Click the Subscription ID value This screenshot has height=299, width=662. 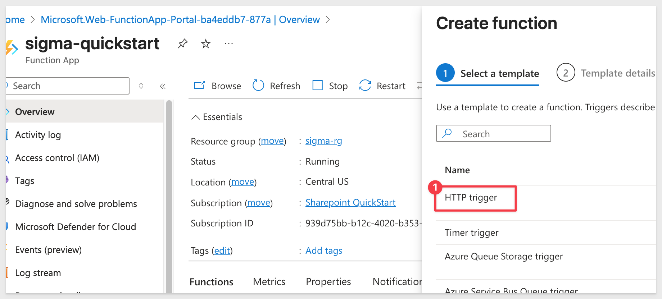click(x=363, y=223)
